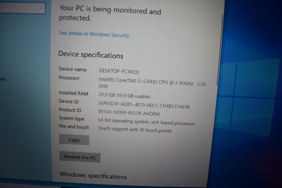Click the magnifier icon in search box
282x188 pixels.
coord(41,8)
